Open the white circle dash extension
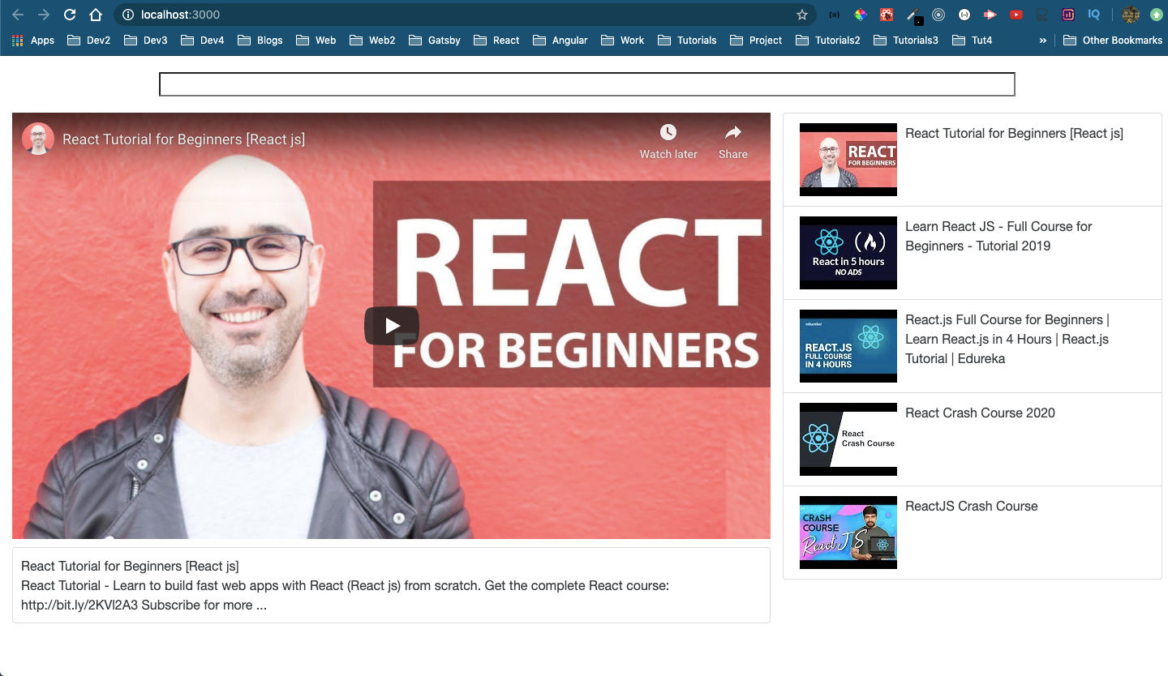 pyautogui.click(x=964, y=15)
